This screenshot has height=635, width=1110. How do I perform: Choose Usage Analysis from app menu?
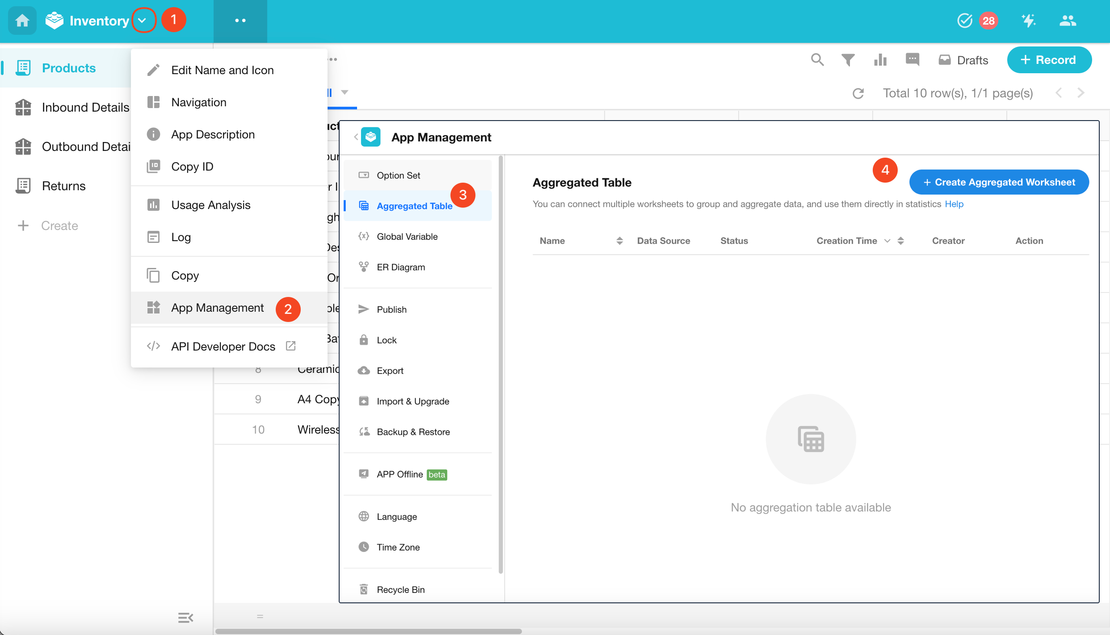coord(210,205)
